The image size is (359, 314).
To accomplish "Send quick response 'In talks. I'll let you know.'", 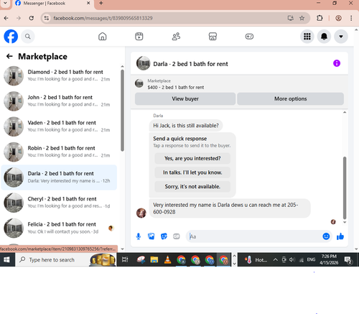I will coord(192,172).
